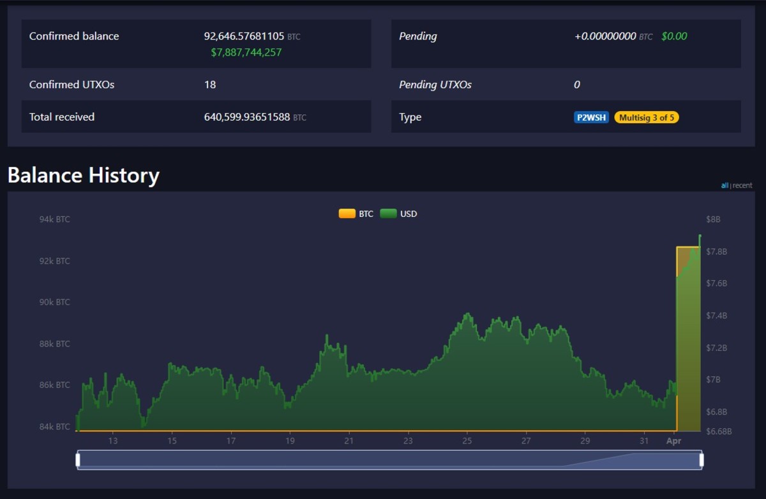
Task: Click the orange BTC legend swatch
Action: (x=347, y=214)
